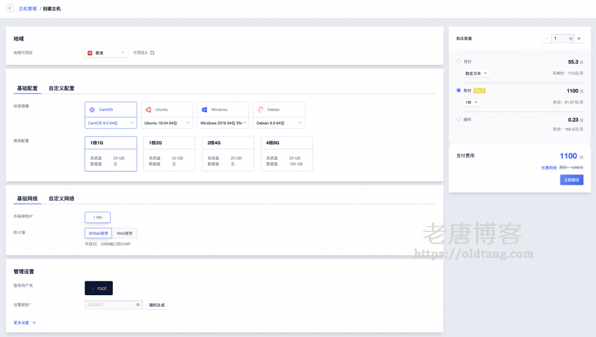Click the 设置密码 password input field
Screen dimensions: 596x337
point(109,304)
